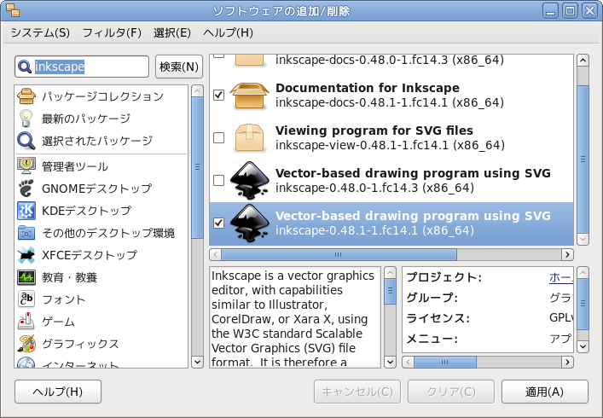Viewport: 603px width, 418px height.
Task: Select 選択されたパッケージ category
Action: [101, 141]
